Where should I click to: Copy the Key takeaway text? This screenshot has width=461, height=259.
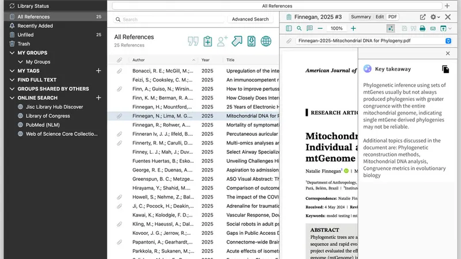445,69
